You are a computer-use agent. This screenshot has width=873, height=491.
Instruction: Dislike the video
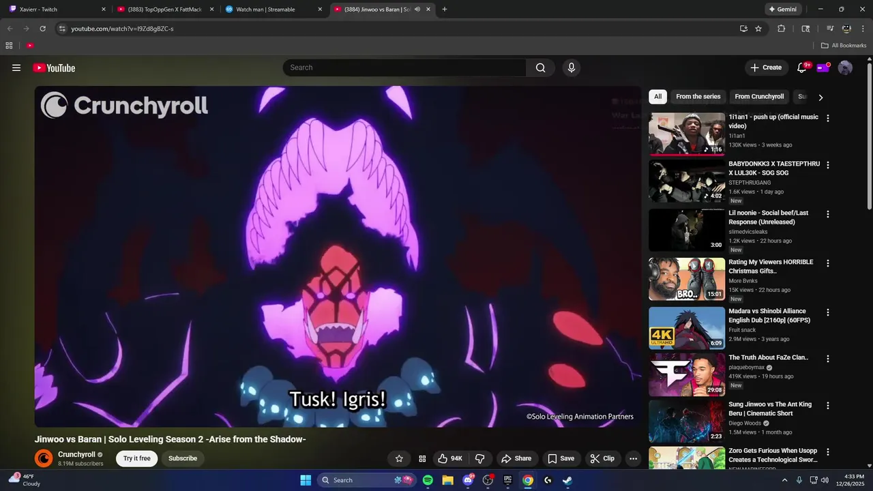click(480, 458)
